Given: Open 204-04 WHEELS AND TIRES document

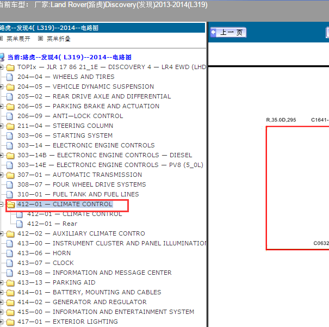Looking at the screenshot, I should click(x=66, y=77).
